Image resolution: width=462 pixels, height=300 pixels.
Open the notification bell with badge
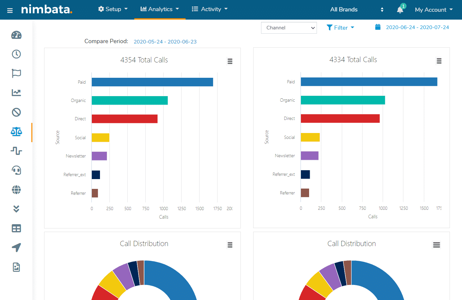400,9
